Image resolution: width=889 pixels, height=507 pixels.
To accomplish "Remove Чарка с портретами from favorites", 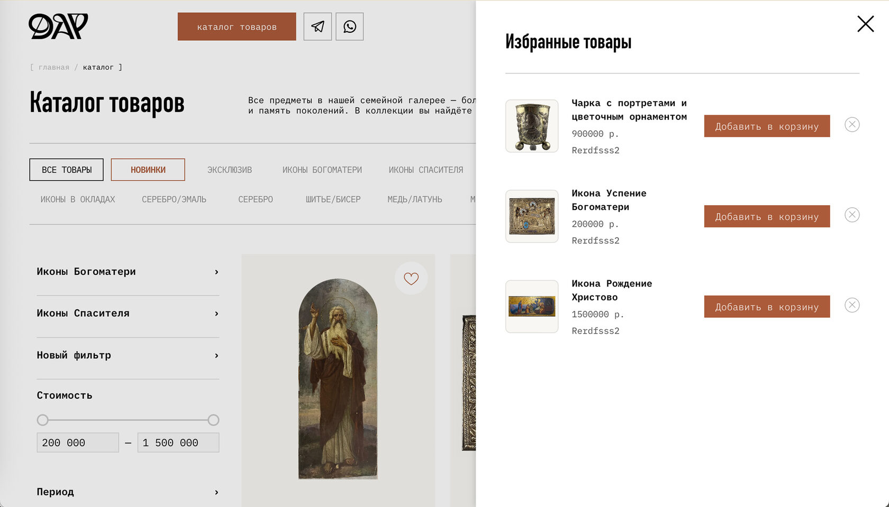I will click(852, 125).
